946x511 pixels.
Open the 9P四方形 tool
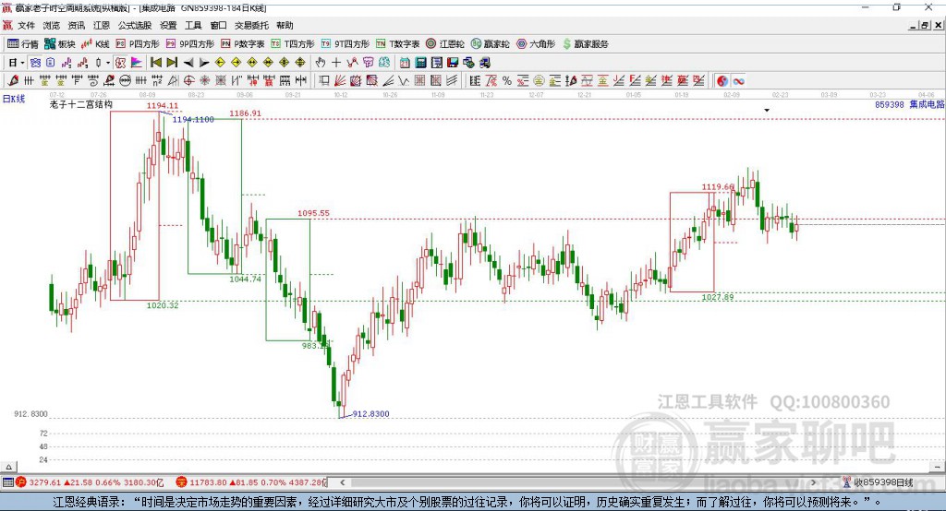190,44
